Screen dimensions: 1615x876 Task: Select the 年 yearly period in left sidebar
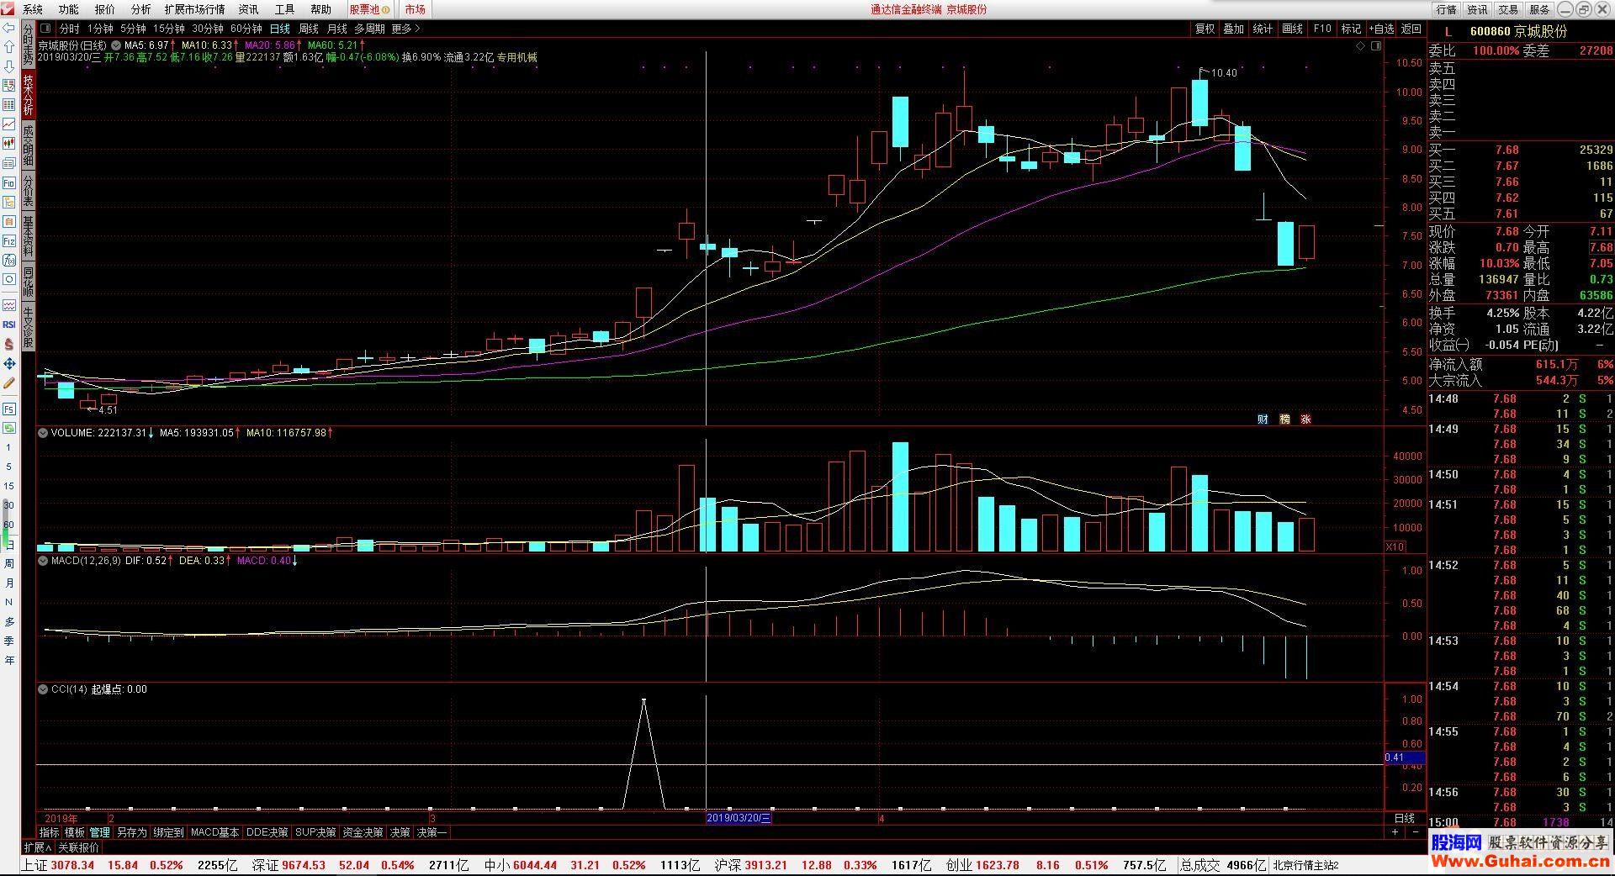point(9,660)
